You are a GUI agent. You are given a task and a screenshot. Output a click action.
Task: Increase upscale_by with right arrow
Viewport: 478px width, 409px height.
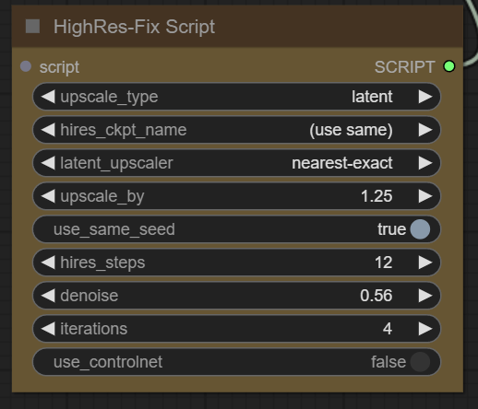pyautogui.click(x=425, y=196)
